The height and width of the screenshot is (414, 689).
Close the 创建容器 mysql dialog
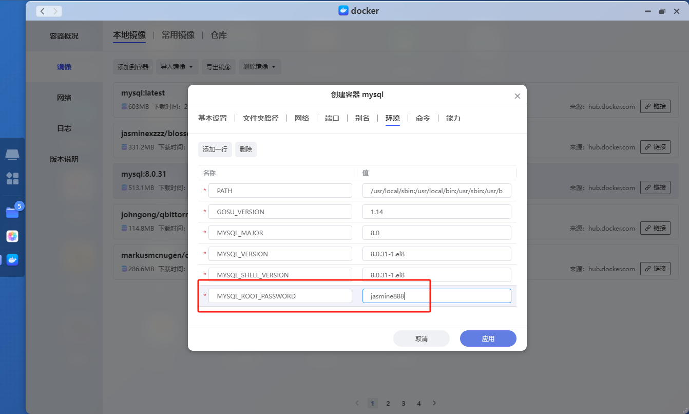(x=517, y=96)
